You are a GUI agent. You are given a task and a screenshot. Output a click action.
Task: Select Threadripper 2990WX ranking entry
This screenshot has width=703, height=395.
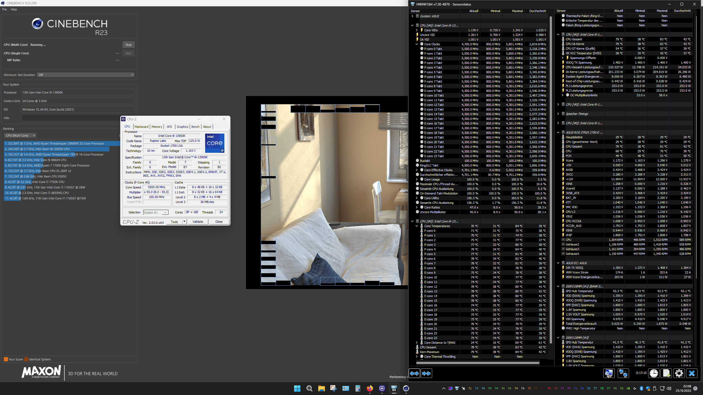tap(62, 143)
